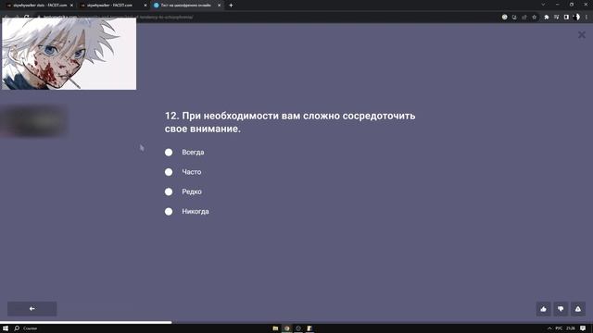Click the 'РУС' language indicator
The width and height of the screenshot is (593, 333).
(559, 328)
